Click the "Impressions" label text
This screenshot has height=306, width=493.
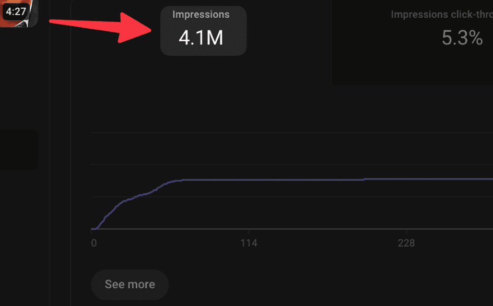coord(201,15)
